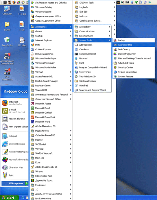Expand the Entertainment submenu
157x200 pixels.
[x=92, y=36]
